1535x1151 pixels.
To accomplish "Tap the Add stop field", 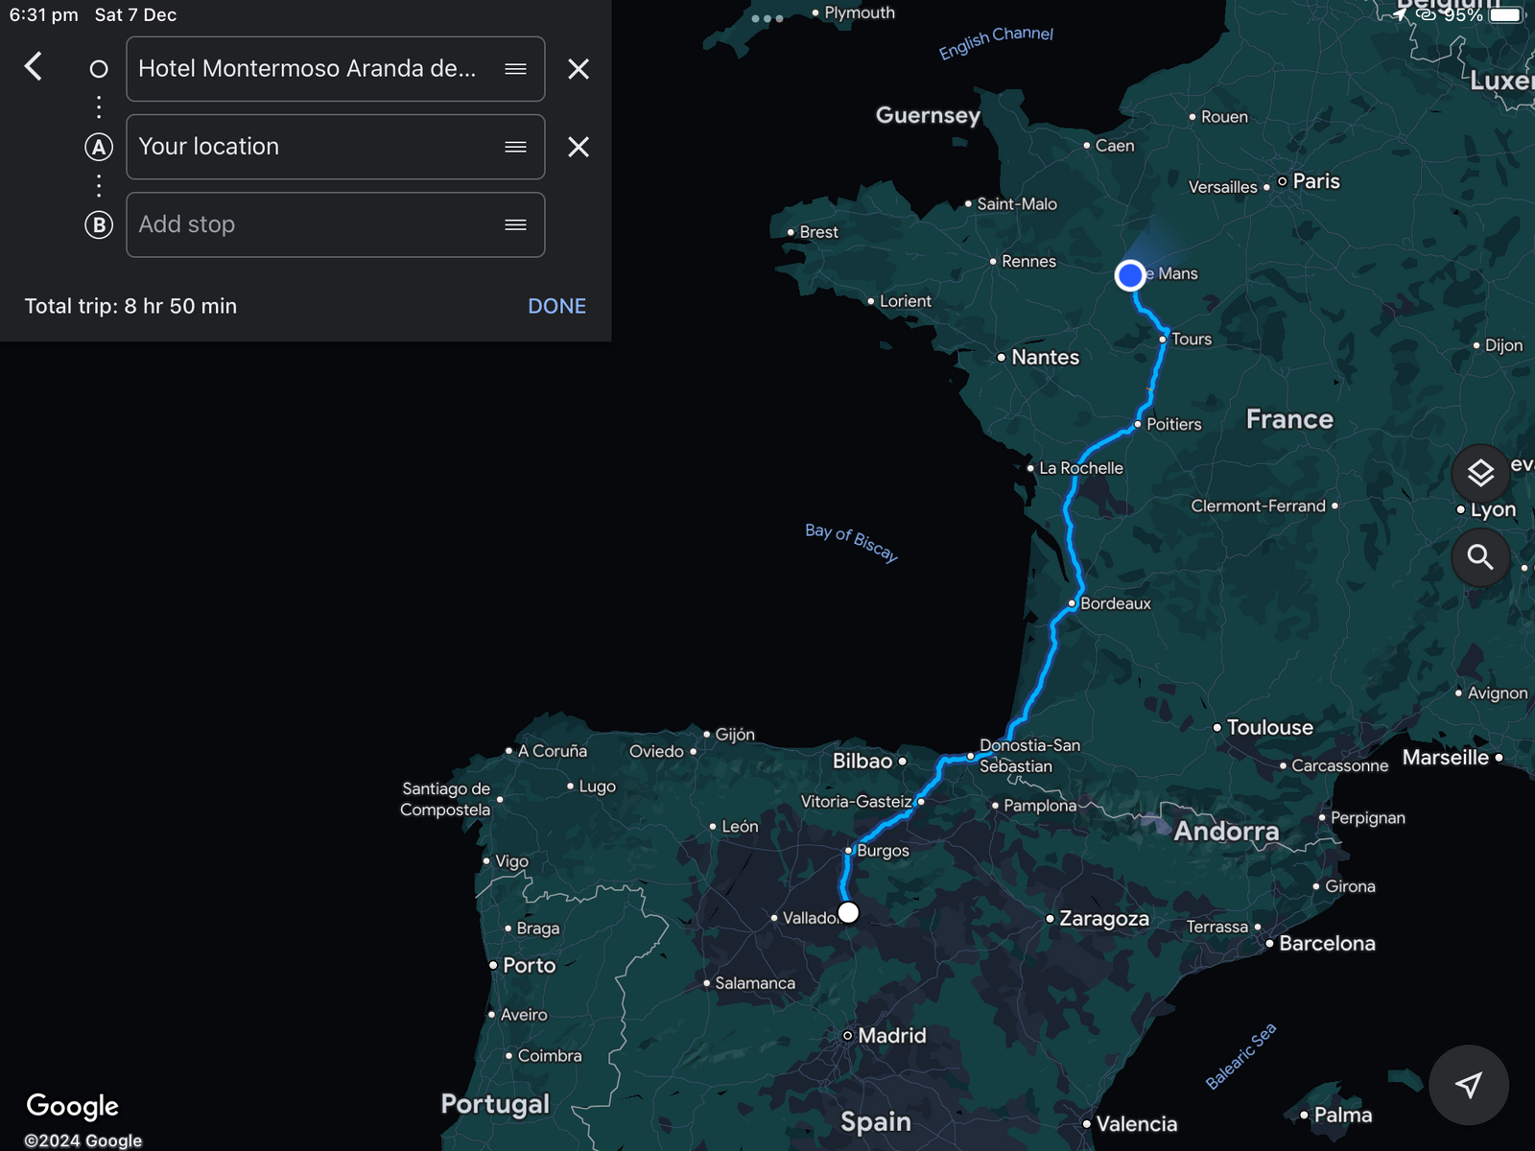I will coord(336,224).
